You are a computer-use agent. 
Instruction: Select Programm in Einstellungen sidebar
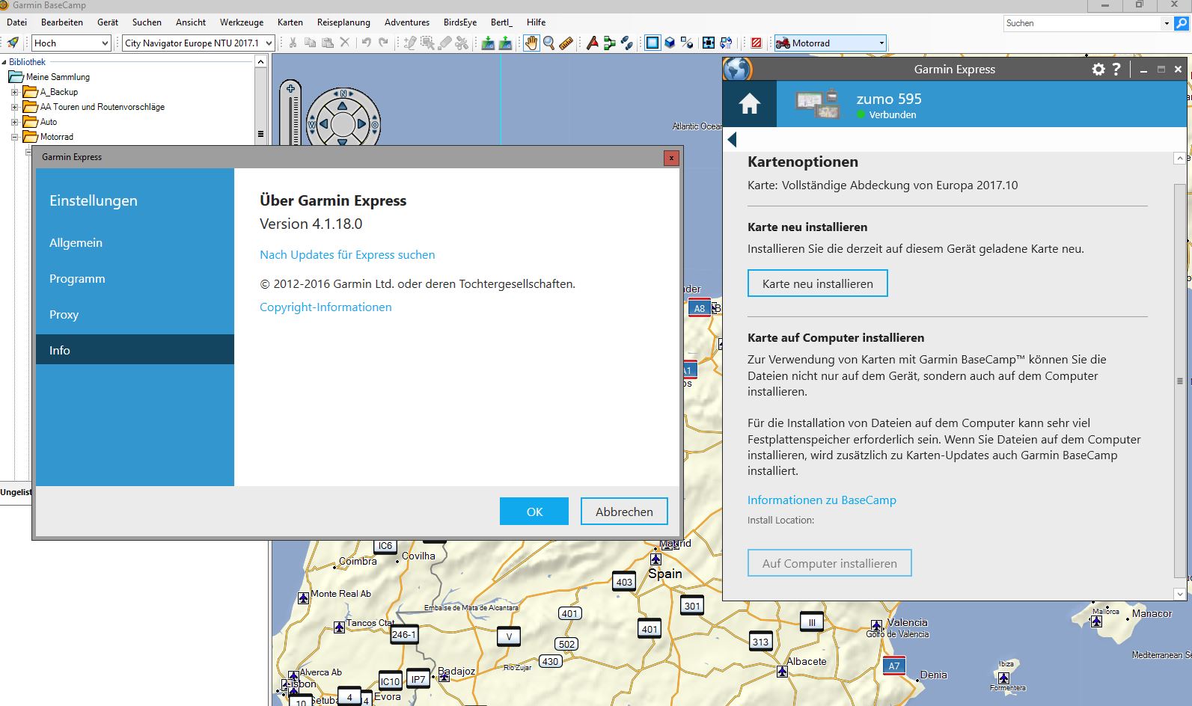point(135,278)
